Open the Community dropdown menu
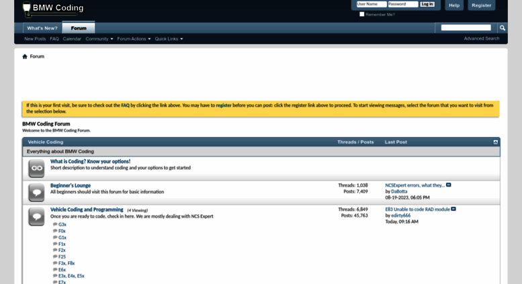522x284 pixels. 99,39
